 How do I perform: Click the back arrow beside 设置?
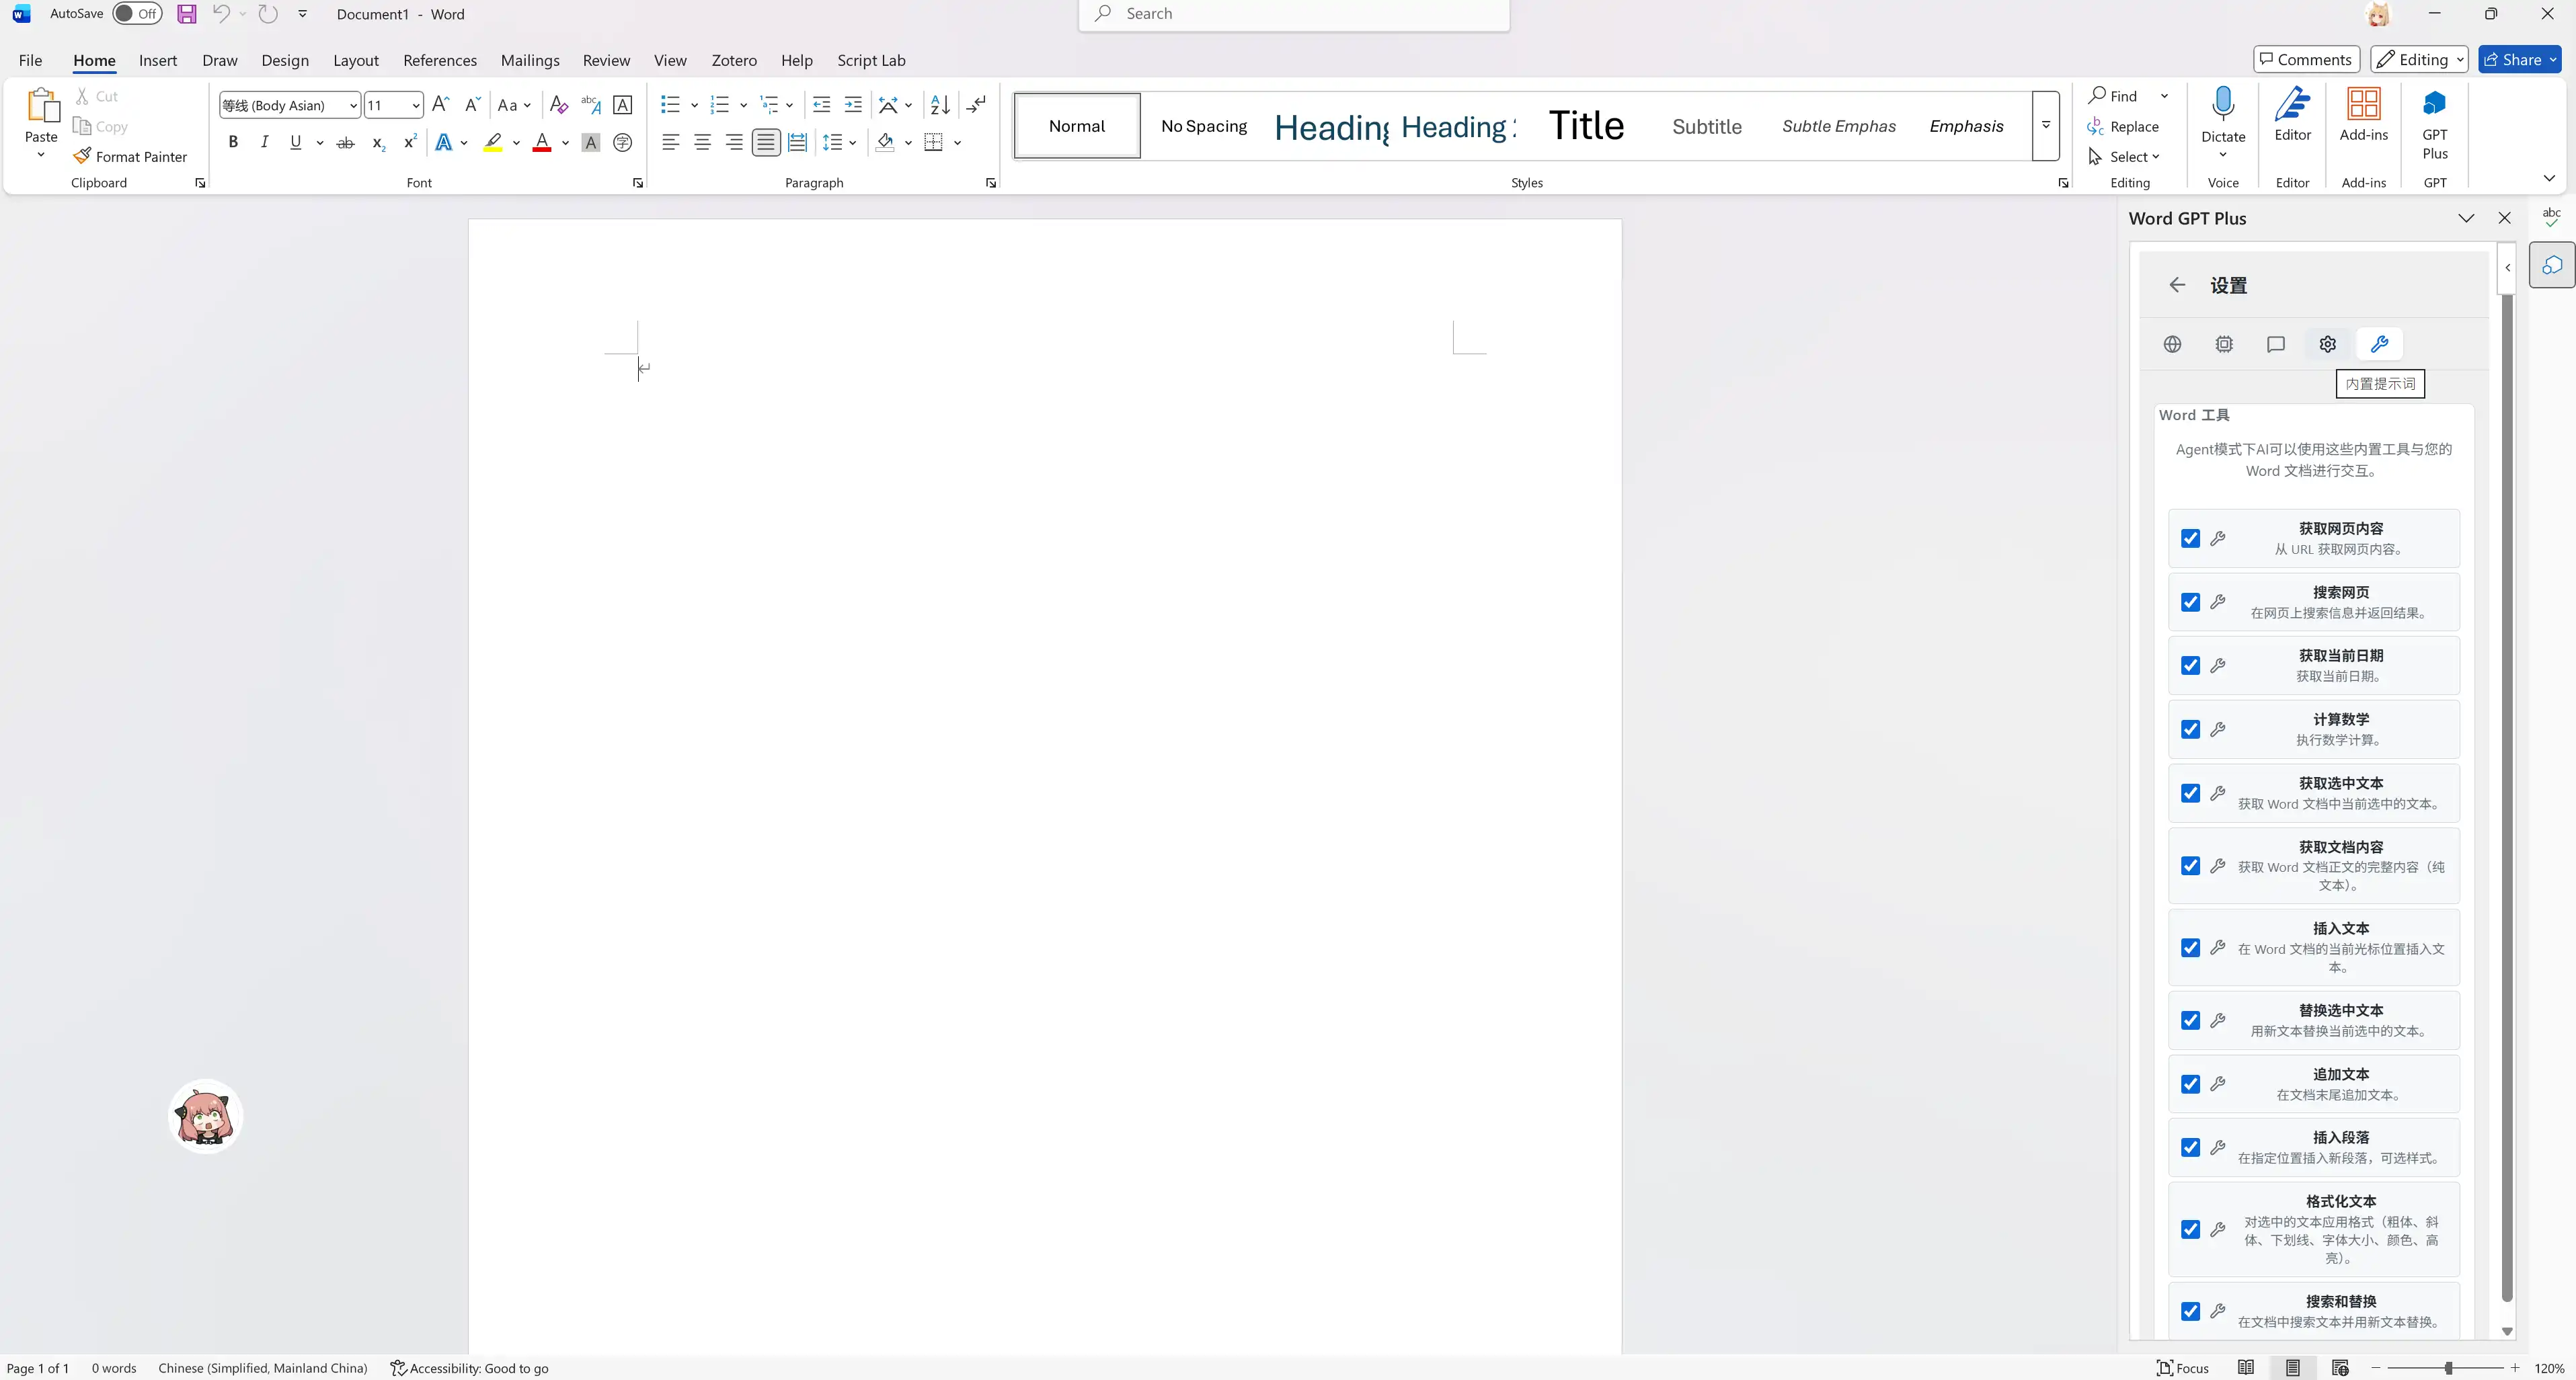(2177, 285)
